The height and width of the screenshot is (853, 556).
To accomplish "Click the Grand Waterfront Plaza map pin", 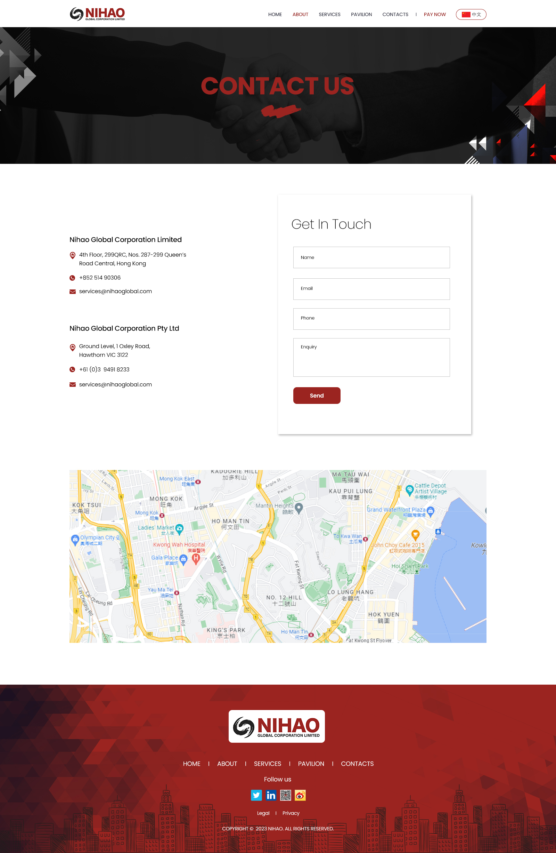I will (431, 510).
